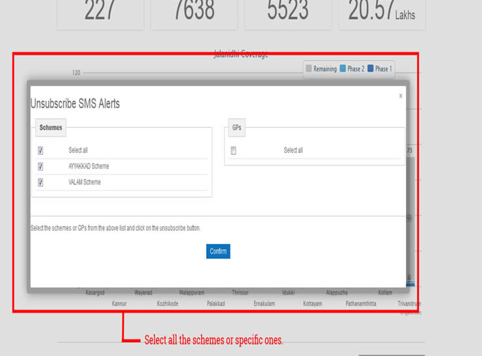This screenshot has height=356, width=482.
Task: Click the Phase 1 legend swatch
Action: point(371,69)
